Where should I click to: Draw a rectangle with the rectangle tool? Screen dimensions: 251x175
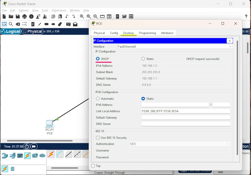(x=46, y=24)
